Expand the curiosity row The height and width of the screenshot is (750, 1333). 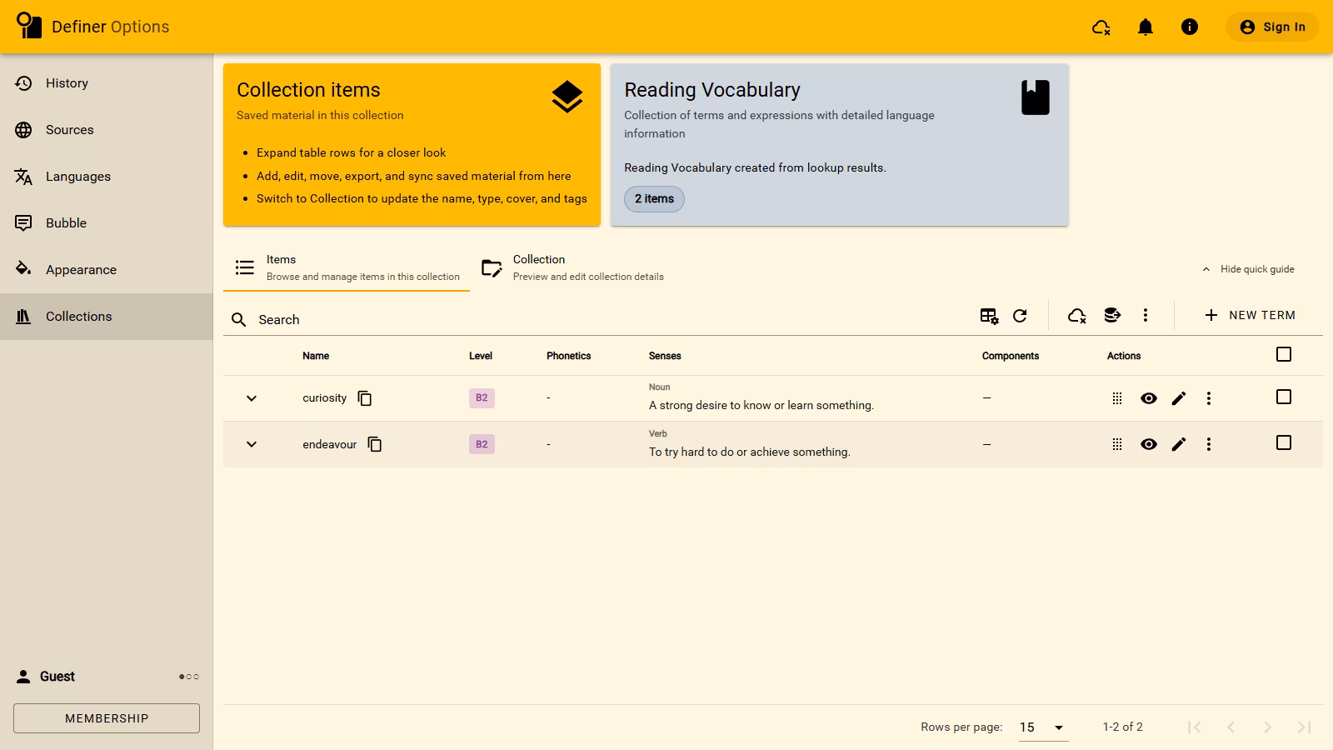coord(252,398)
